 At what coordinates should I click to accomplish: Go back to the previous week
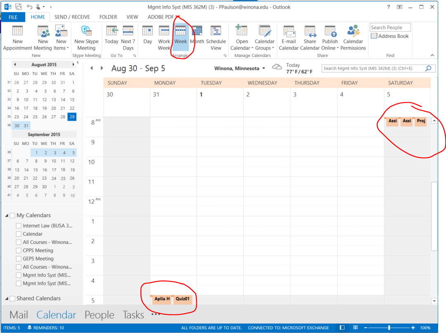point(92,68)
